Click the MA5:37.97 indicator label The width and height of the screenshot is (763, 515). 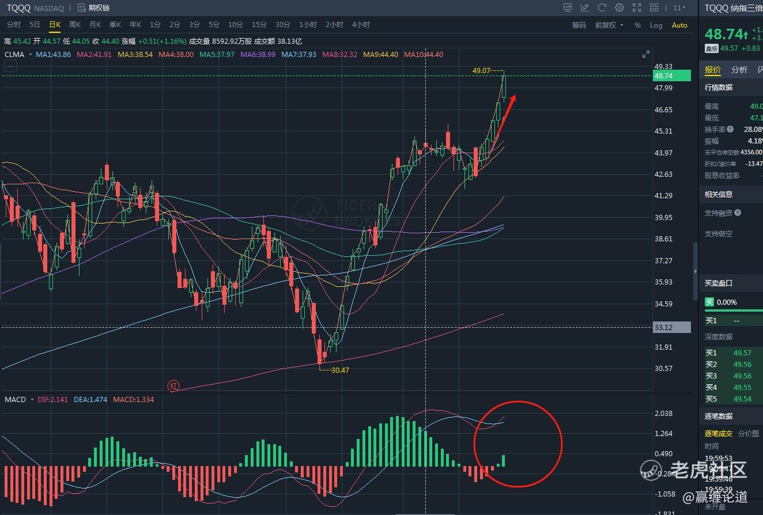(x=217, y=54)
